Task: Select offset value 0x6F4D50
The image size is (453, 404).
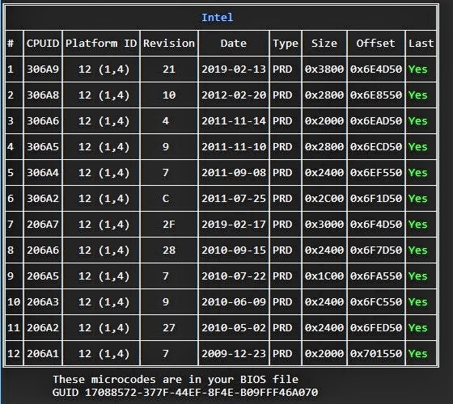Action: 376,225
